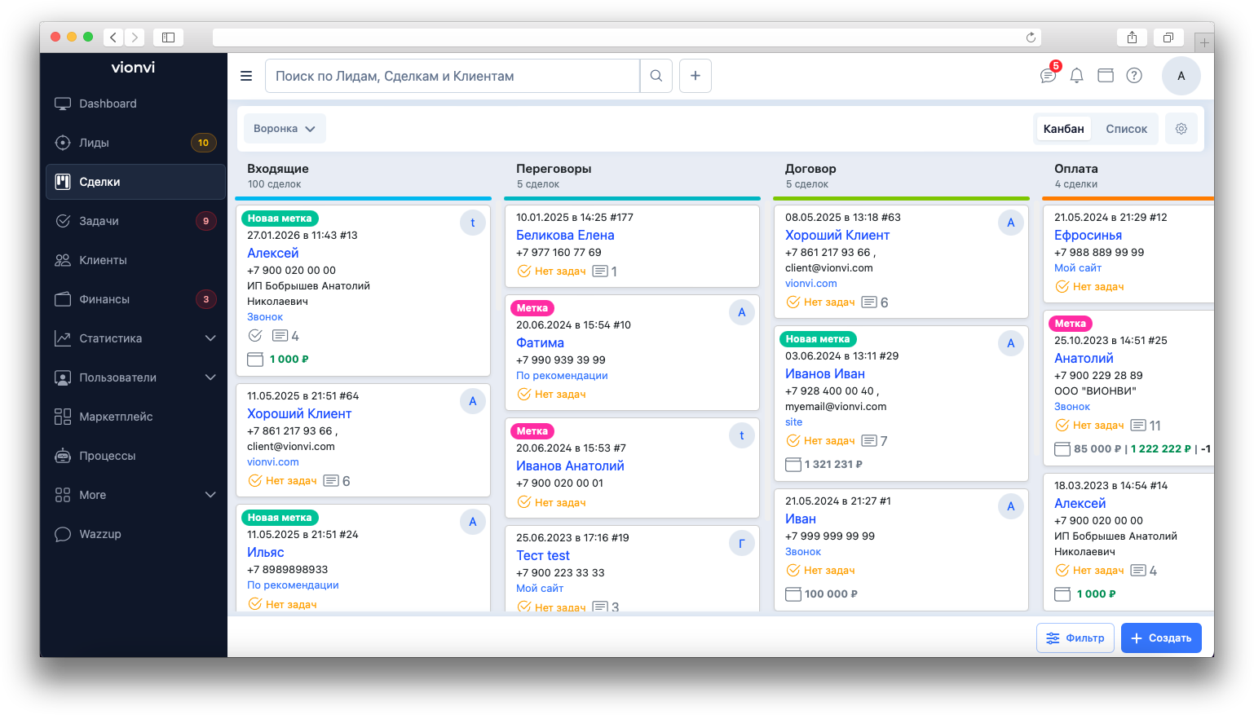Open the calendar icon in header
The image size is (1254, 715).
point(1105,76)
